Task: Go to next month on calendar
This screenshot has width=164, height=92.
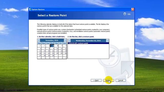Action: [x=65, y=40]
